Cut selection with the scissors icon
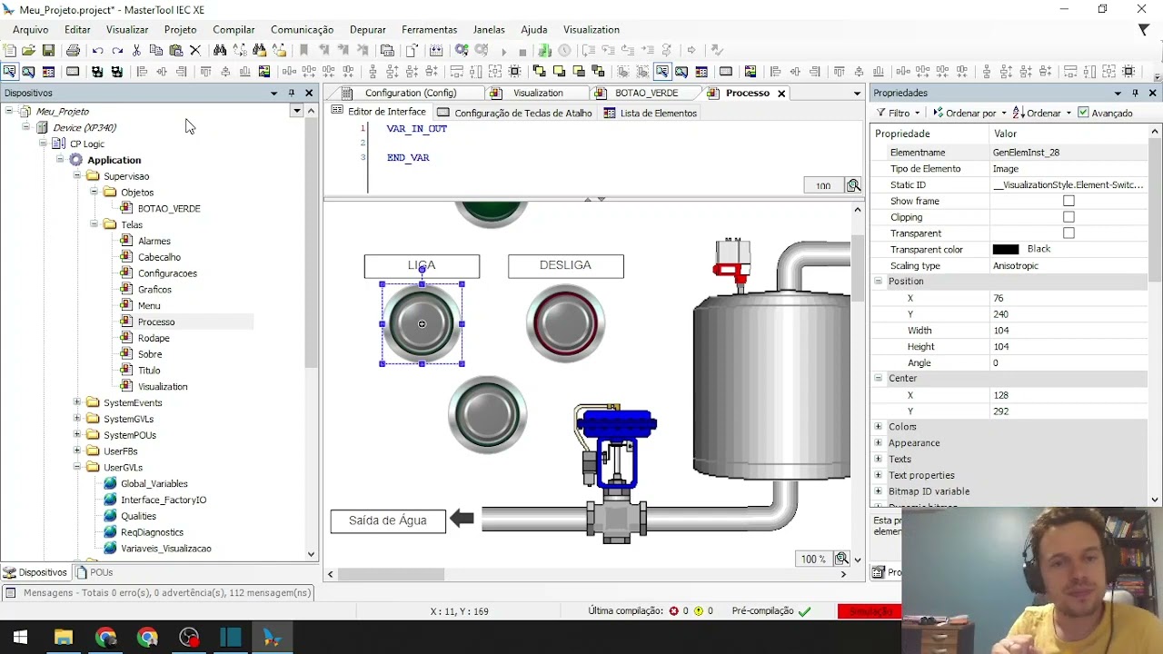This screenshot has width=1163, height=654. point(137,50)
